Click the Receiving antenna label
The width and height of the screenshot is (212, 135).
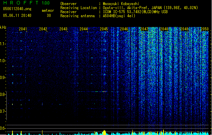pos(78,16)
